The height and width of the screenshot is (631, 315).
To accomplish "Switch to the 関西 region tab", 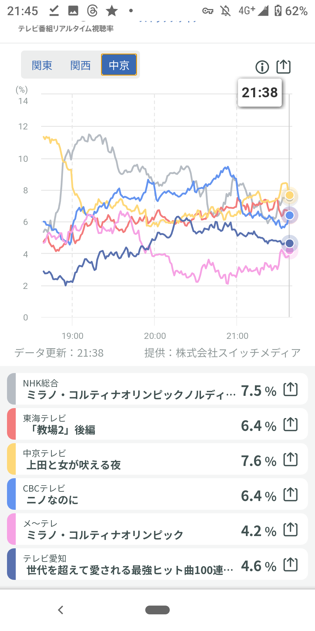I will [x=80, y=65].
